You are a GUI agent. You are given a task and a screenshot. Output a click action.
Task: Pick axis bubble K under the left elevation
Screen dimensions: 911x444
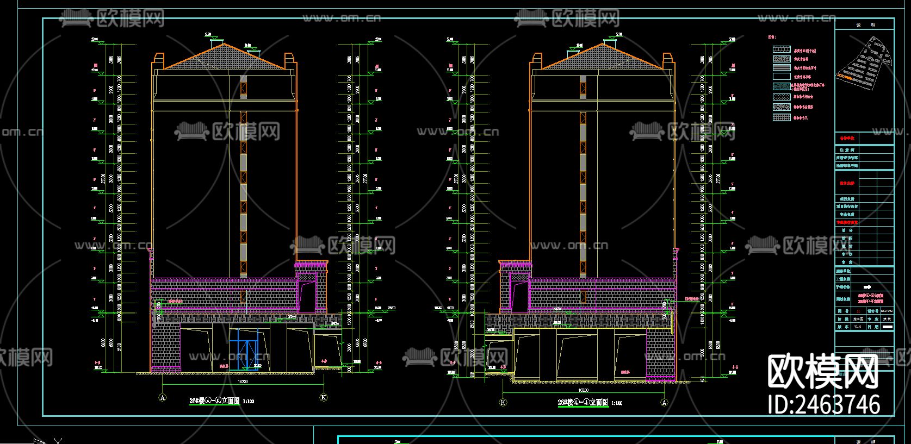[324, 397]
